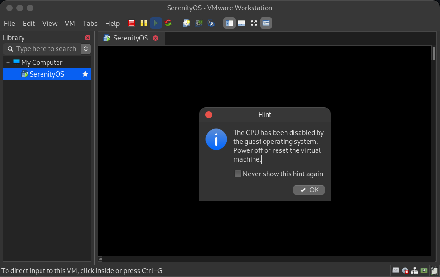Suspend the SerenityOS virtual machine
Viewport: 440px width, 277px height.
[143, 23]
